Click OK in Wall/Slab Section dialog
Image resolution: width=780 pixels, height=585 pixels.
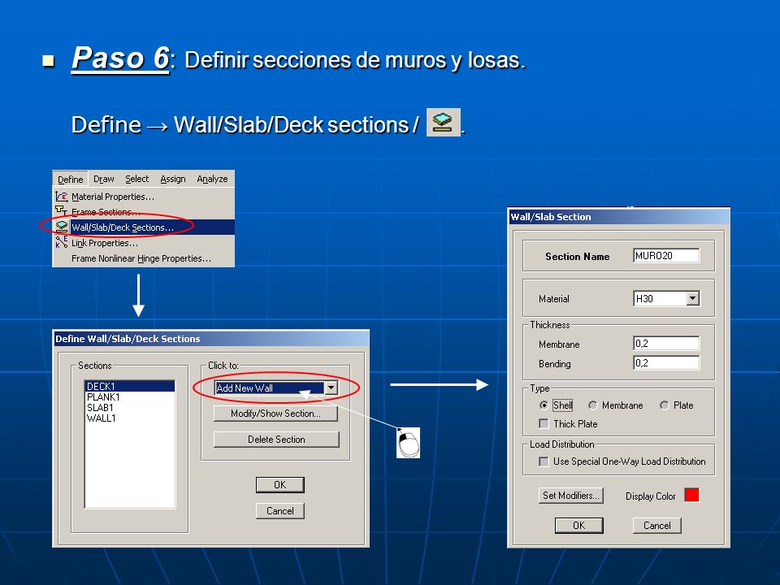tap(579, 526)
